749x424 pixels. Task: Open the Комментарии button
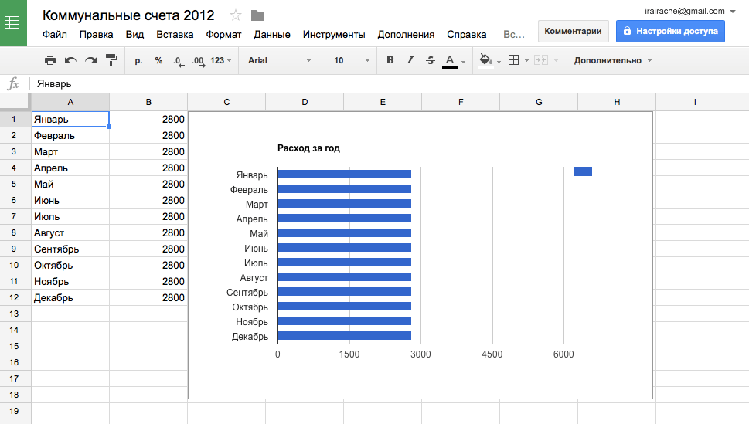tap(573, 31)
